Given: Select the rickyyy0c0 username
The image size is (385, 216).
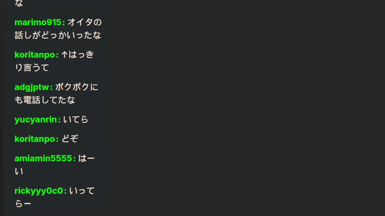Looking at the screenshot, I should 39,191.
